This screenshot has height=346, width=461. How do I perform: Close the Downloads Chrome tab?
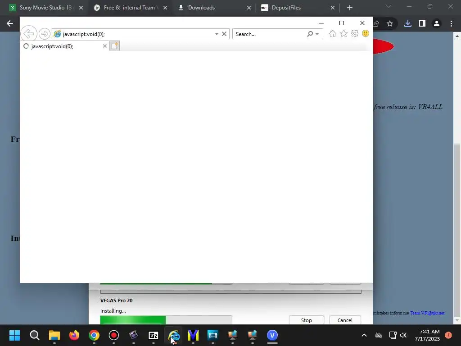pyautogui.click(x=249, y=8)
